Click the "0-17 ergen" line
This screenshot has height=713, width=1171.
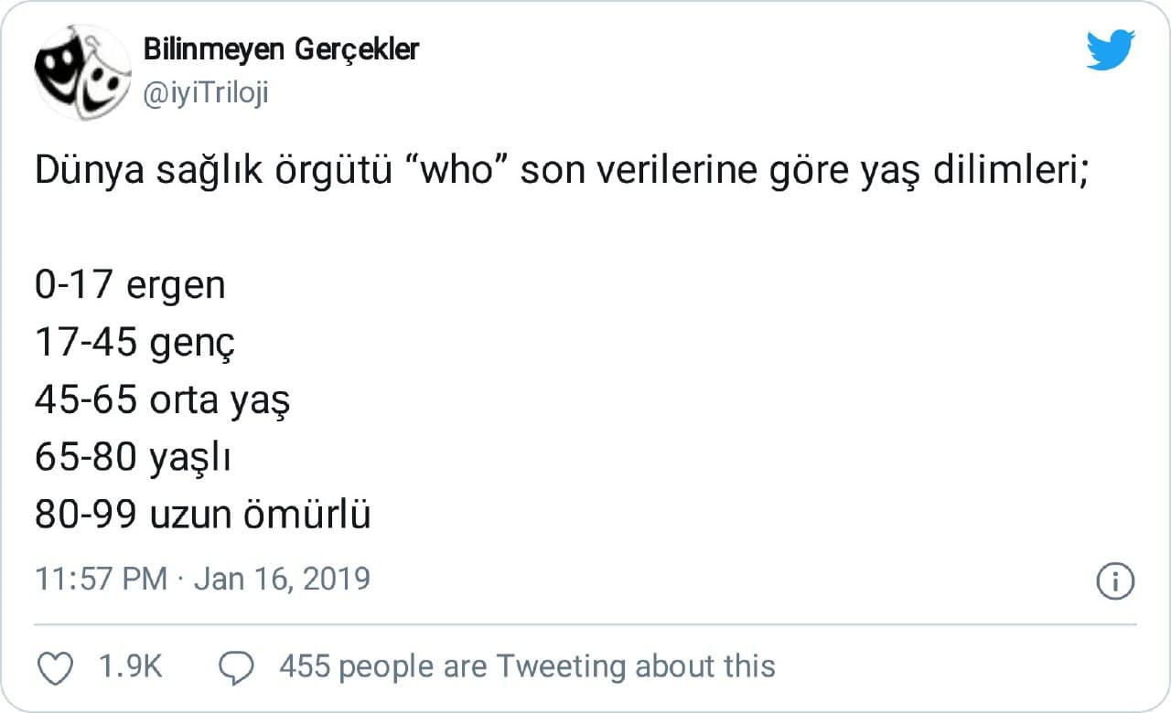coord(130,286)
